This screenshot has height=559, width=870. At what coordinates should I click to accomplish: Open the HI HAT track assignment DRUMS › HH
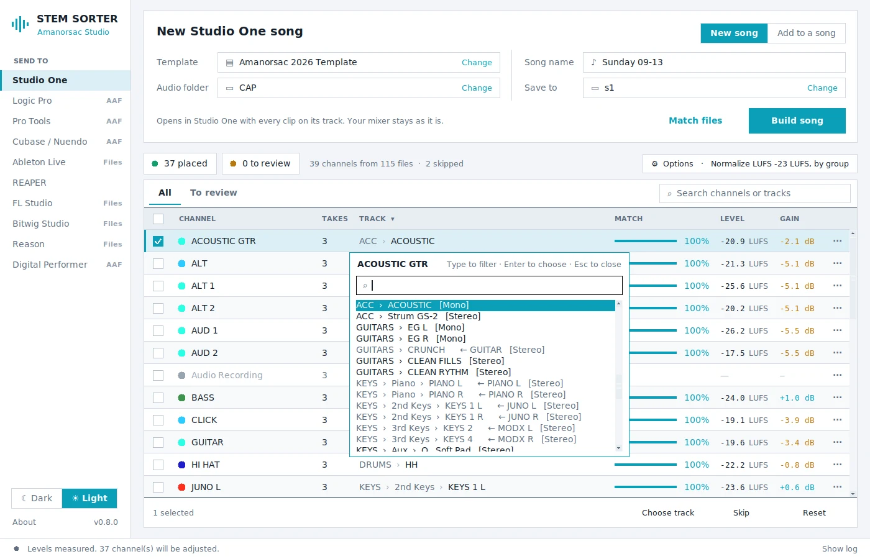tap(388, 465)
